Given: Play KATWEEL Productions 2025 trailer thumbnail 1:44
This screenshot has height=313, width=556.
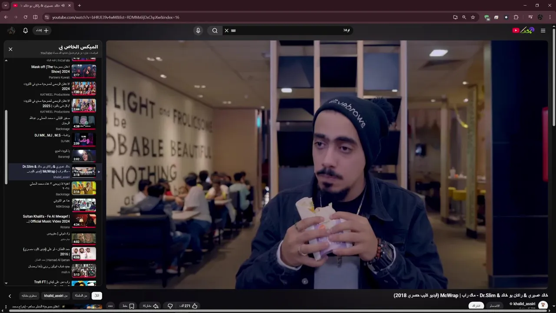Looking at the screenshot, I should 84,105.
